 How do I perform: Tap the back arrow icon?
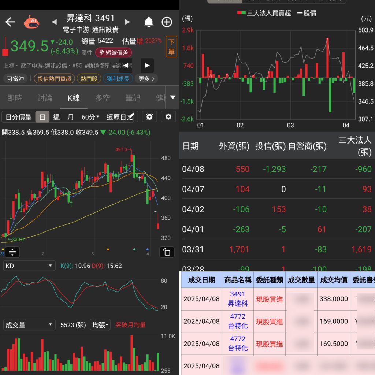10,22
